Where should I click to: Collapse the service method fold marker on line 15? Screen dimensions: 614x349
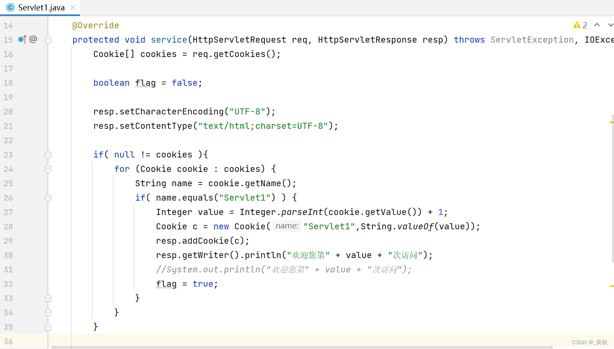click(48, 40)
